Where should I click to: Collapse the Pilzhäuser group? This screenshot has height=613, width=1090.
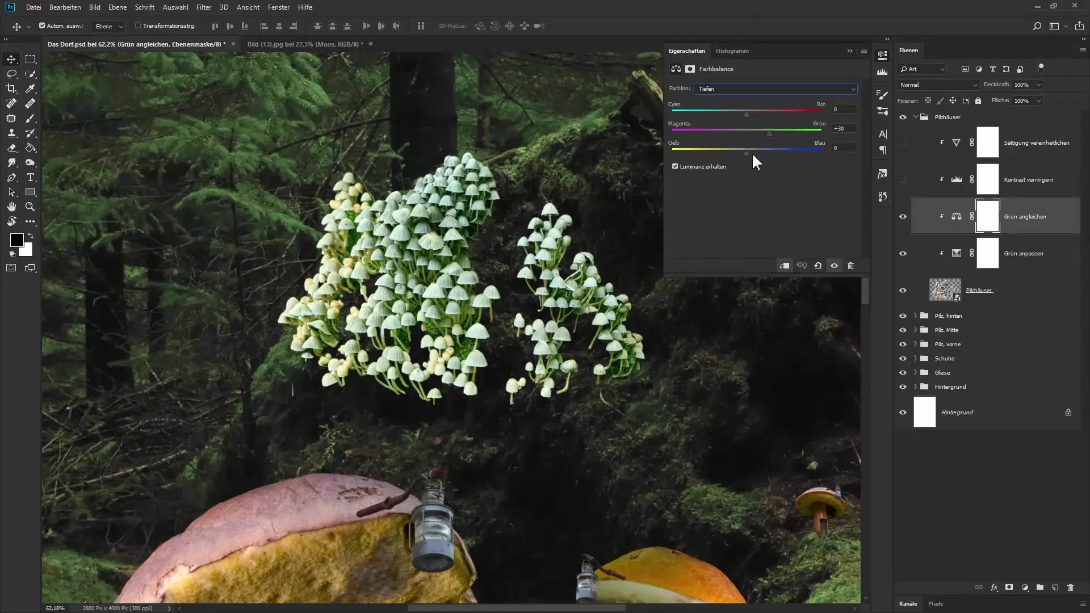tap(915, 117)
